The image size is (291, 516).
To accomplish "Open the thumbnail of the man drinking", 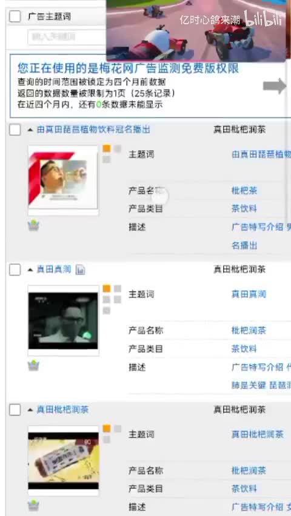I will (63, 179).
